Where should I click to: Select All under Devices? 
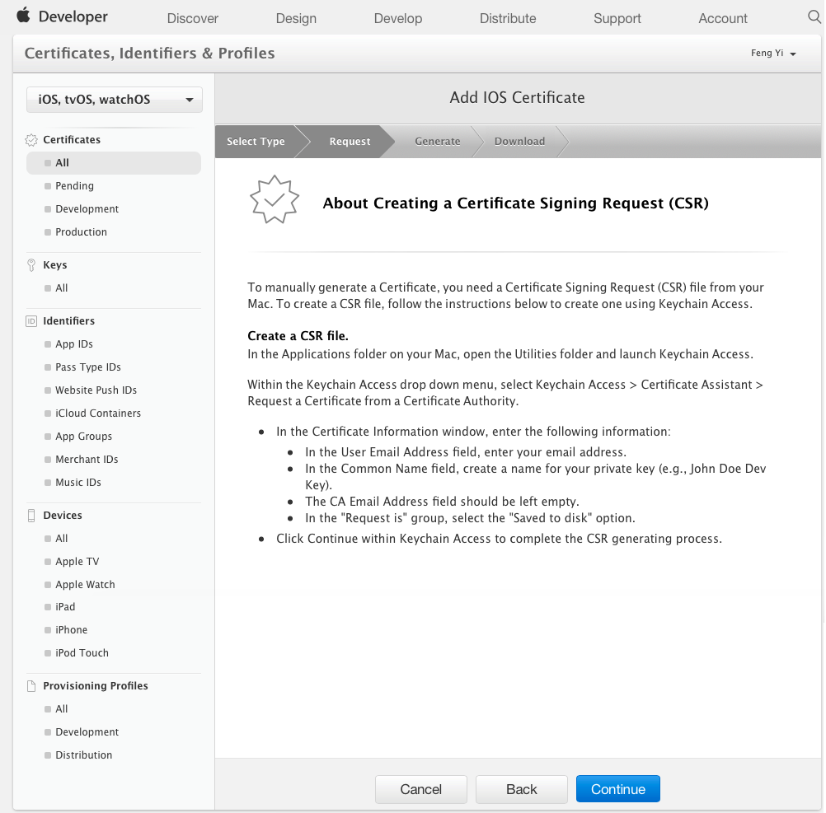click(62, 539)
